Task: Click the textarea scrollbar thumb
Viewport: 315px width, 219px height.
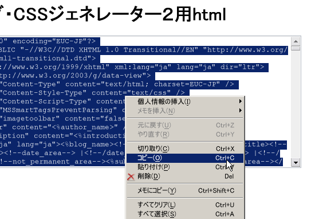Action: coord(296,48)
